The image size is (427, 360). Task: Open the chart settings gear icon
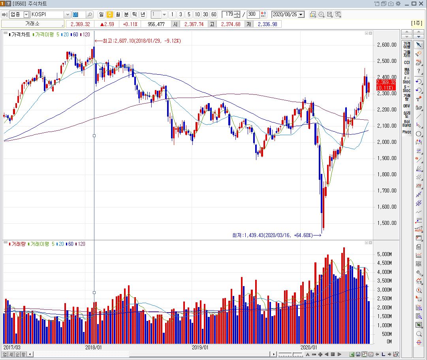click(322, 15)
